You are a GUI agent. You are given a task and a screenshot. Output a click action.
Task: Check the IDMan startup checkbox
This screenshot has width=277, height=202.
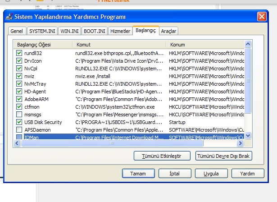tap(19, 137)
